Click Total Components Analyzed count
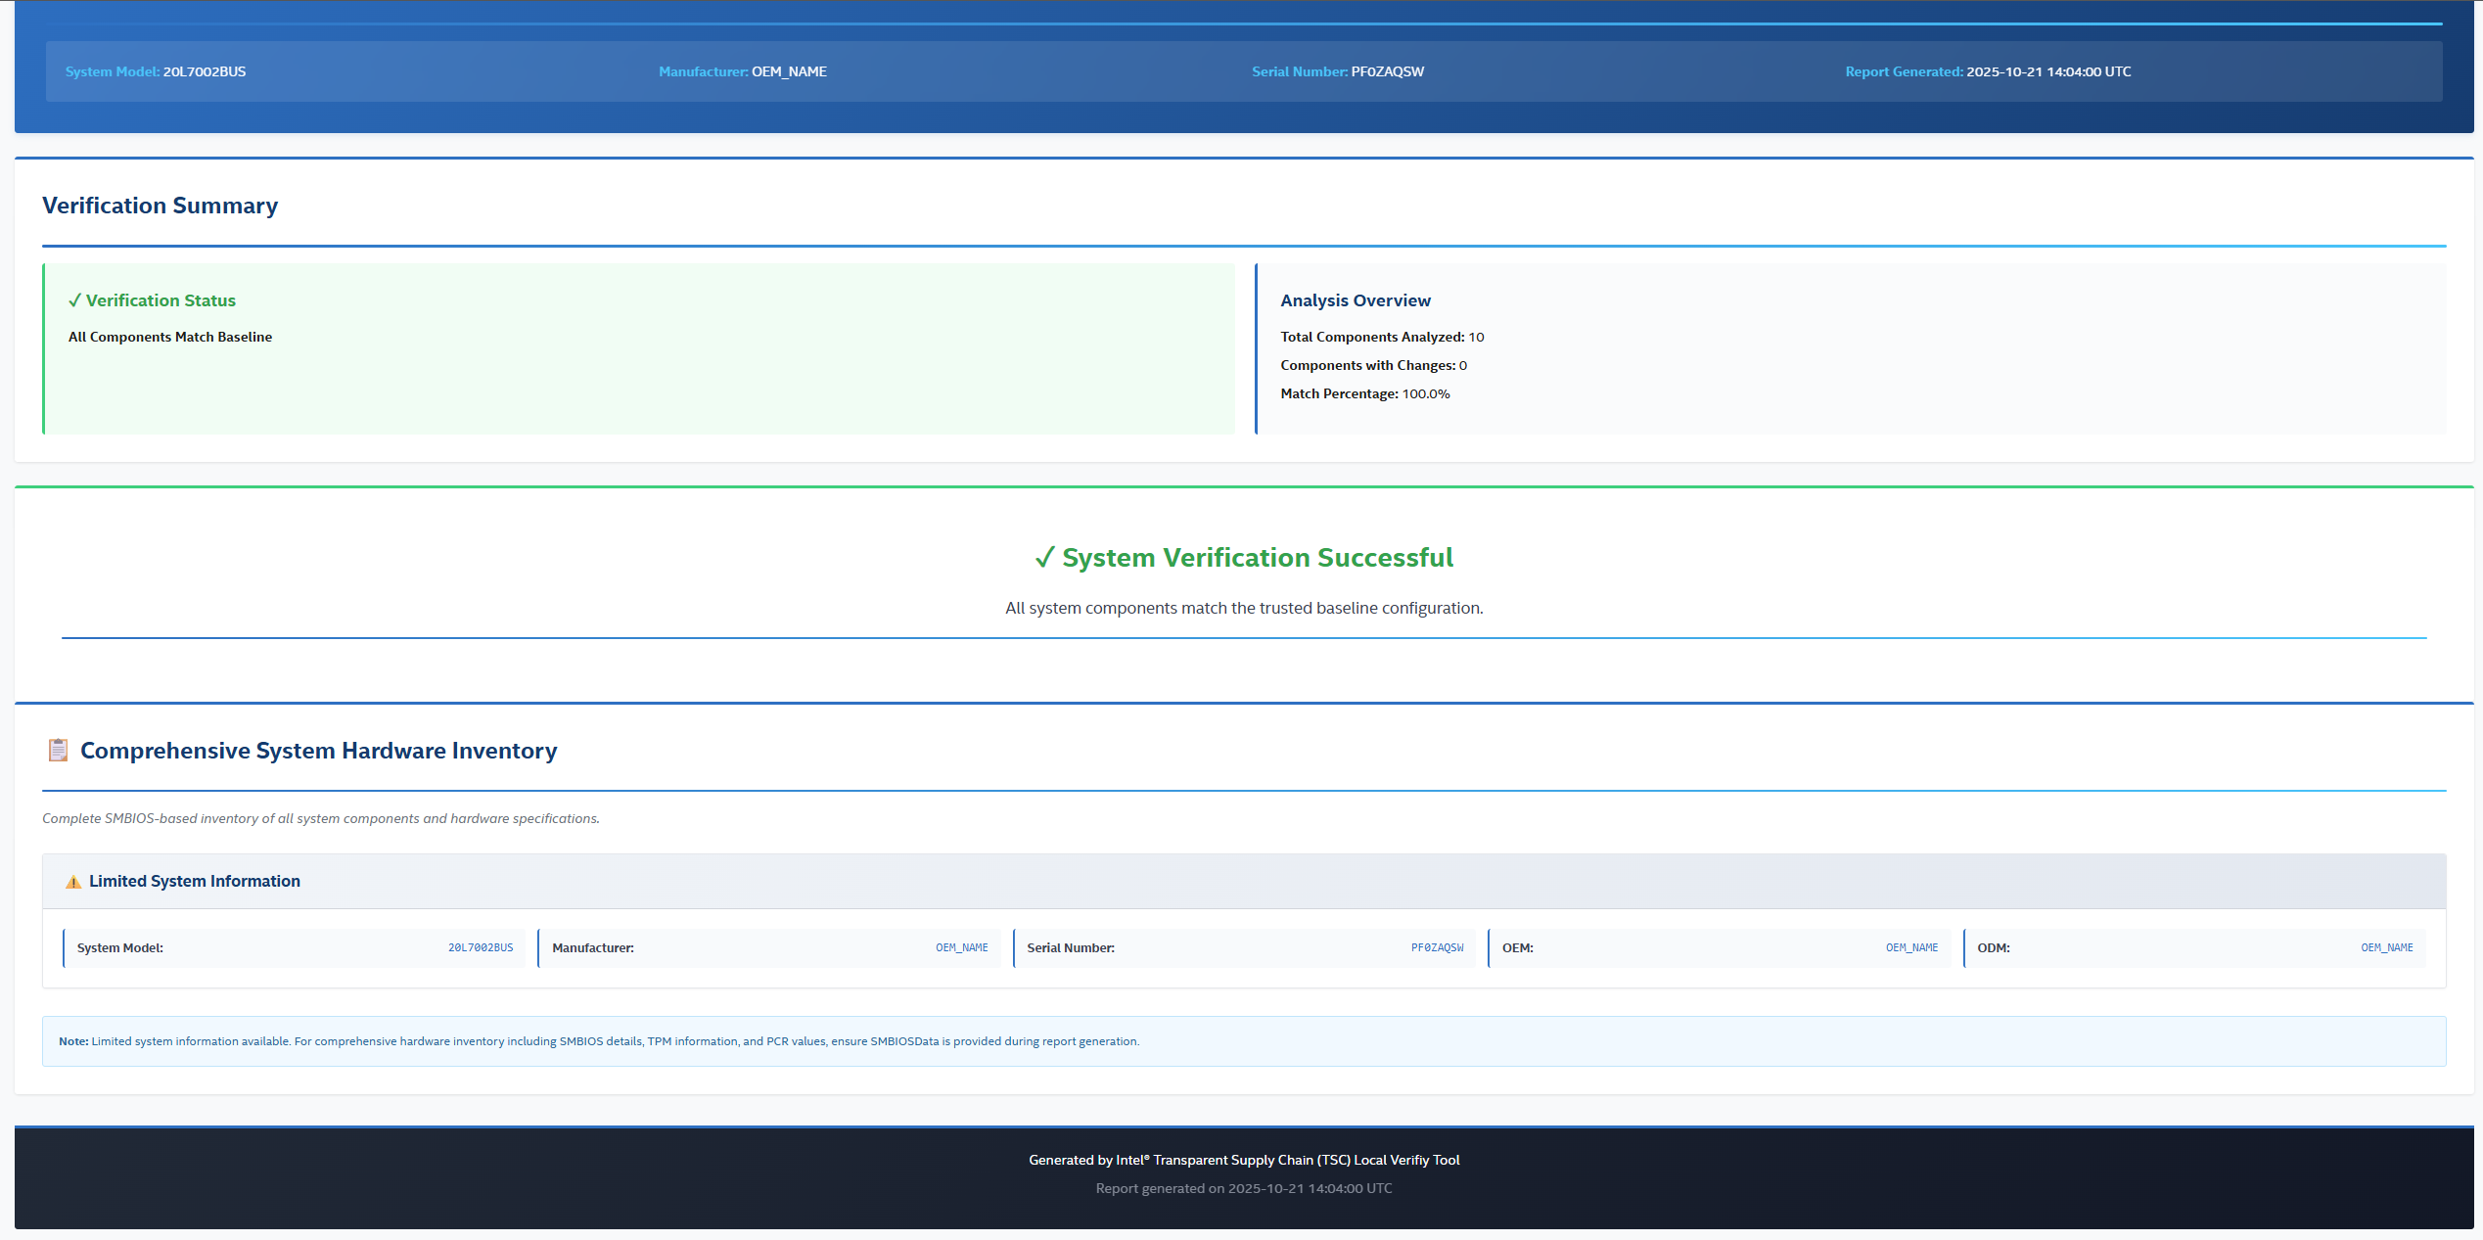Viewport: 2483px width, 1240px height. 1476,337
